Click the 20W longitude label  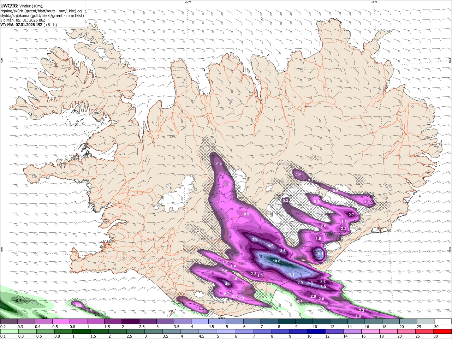tap(188, 2)
